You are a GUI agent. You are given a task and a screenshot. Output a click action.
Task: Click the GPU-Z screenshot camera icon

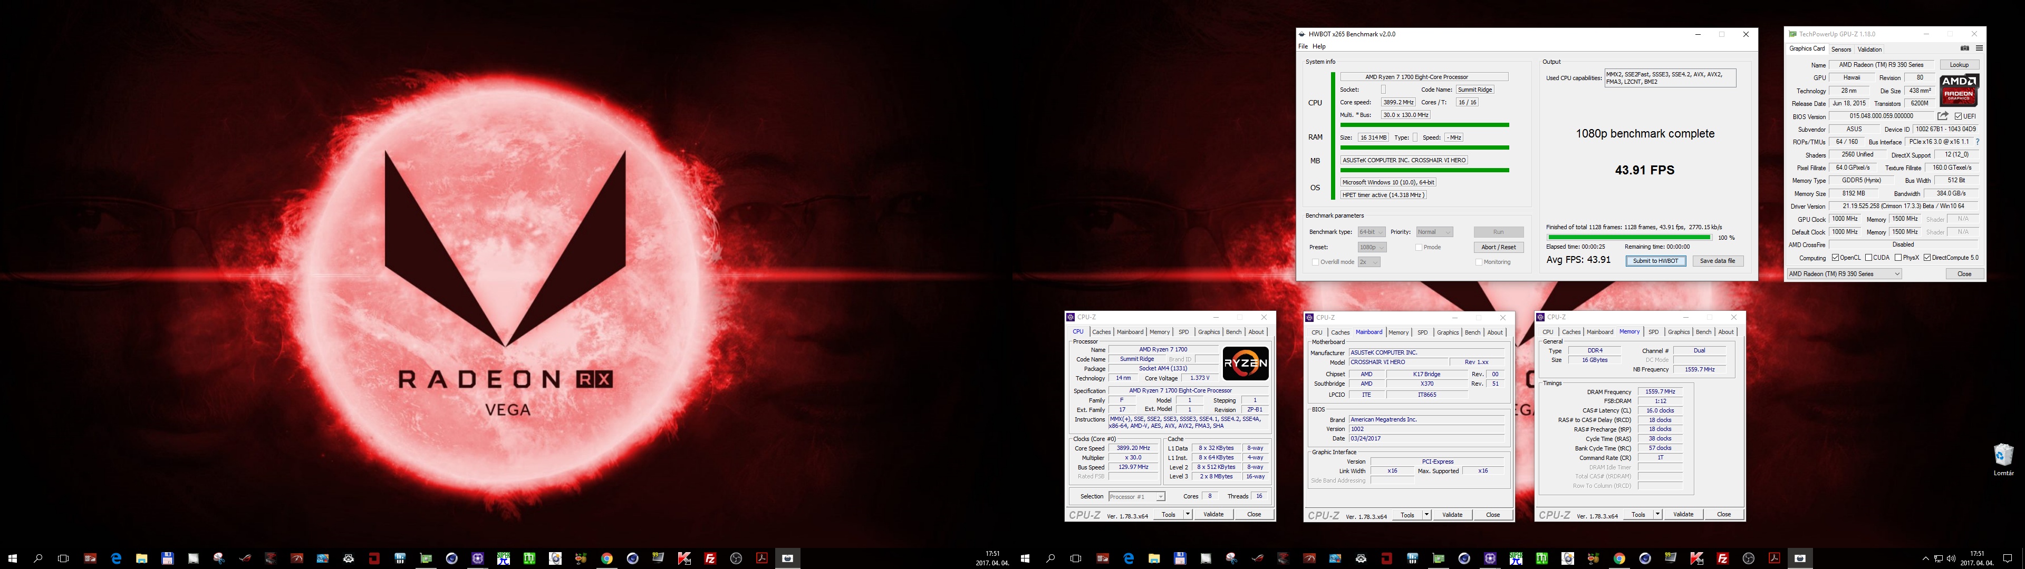[x=1964, y=48]
